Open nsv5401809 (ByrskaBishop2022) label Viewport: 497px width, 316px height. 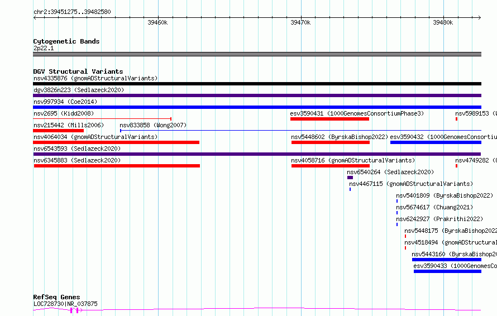445,195
